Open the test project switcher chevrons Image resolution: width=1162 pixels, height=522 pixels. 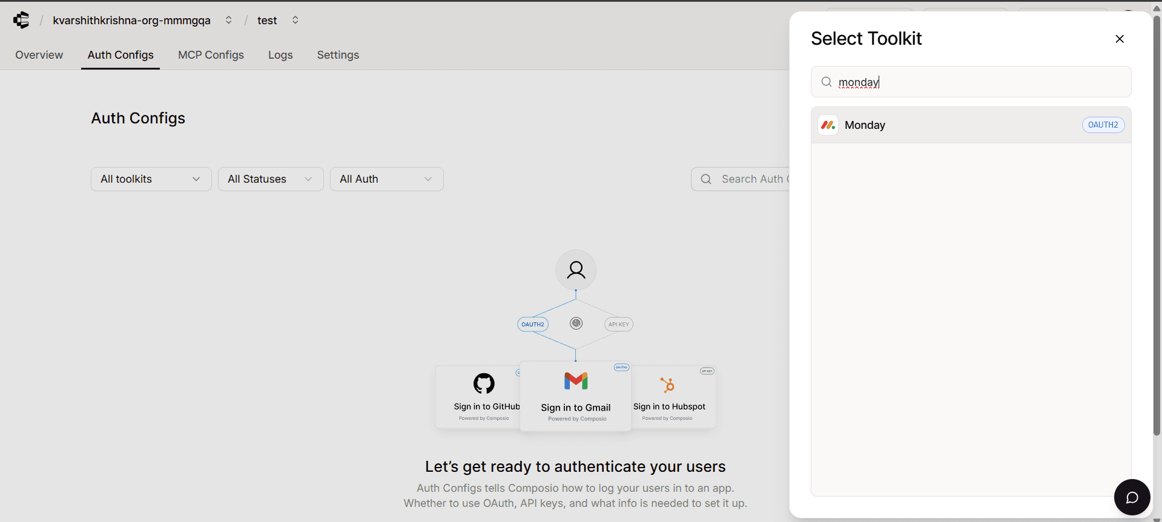point(295,20)
